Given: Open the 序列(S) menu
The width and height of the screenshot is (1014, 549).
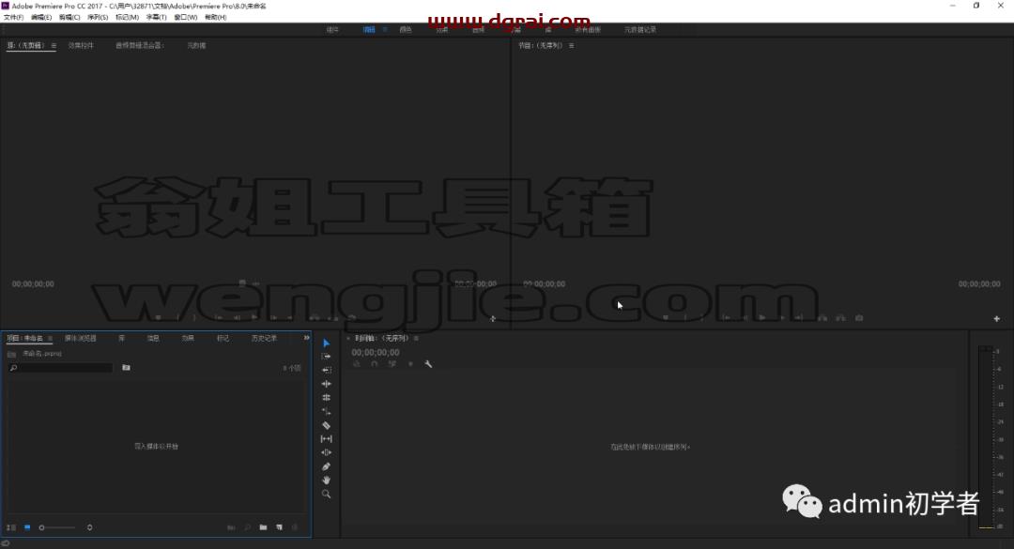Looking at the screenshot, I should pos(98,18).
